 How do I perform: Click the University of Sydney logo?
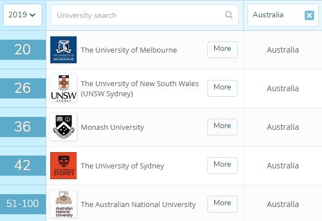pyautogui.click(x=64, y=166)
